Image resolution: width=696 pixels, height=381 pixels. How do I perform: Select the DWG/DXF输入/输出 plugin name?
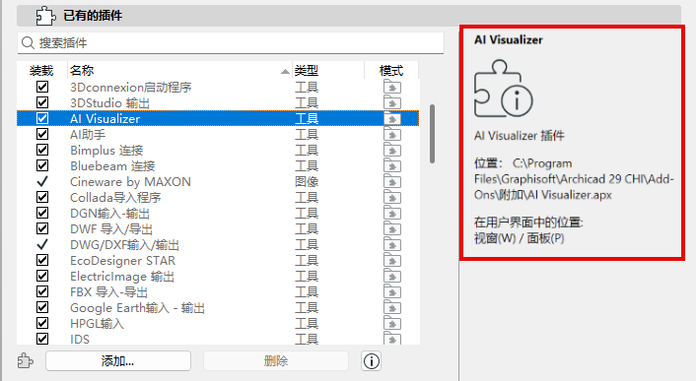pos(125,244)
